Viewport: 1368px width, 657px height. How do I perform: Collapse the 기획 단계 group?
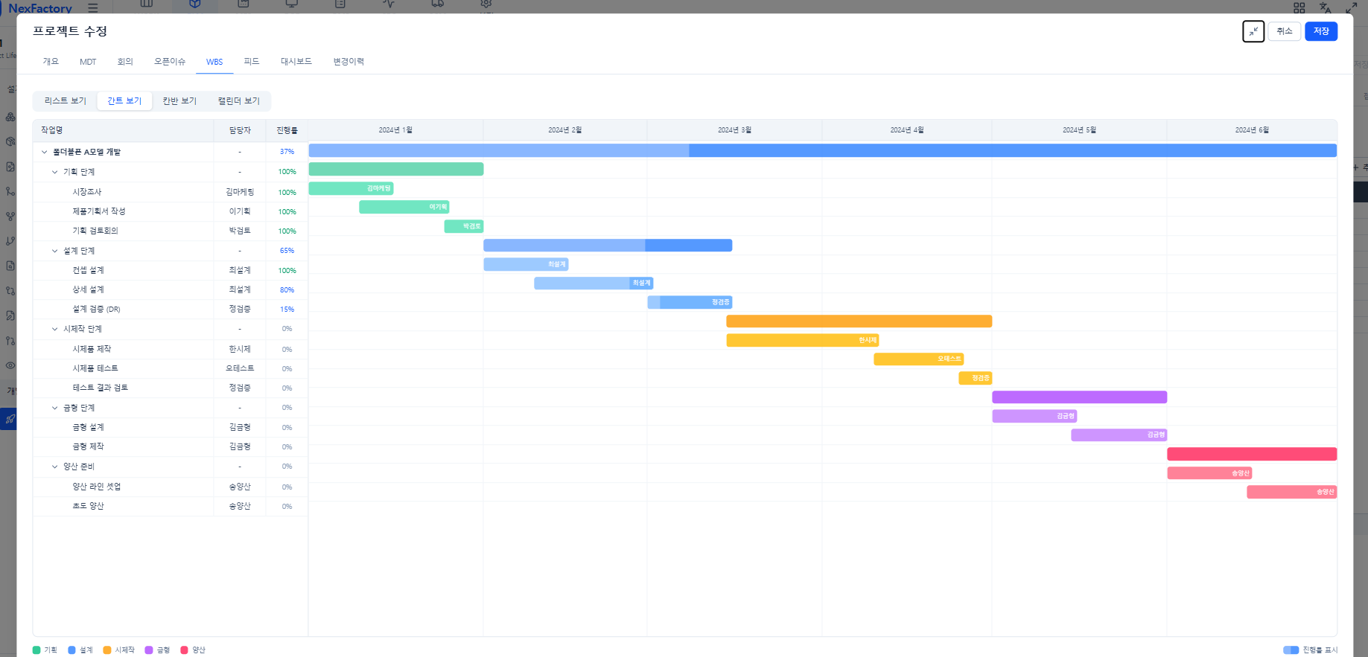tap(55, 172)
